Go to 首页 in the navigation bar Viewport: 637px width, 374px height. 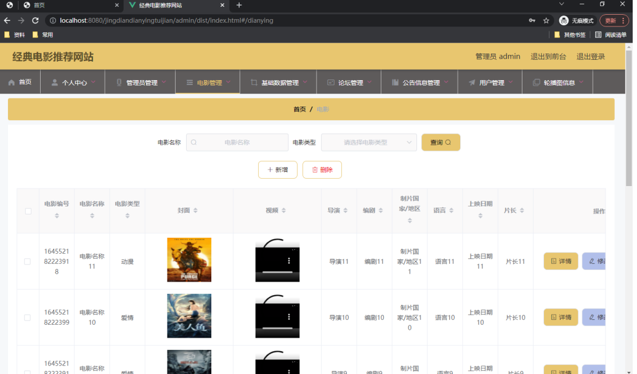click(x=20, y=82)
